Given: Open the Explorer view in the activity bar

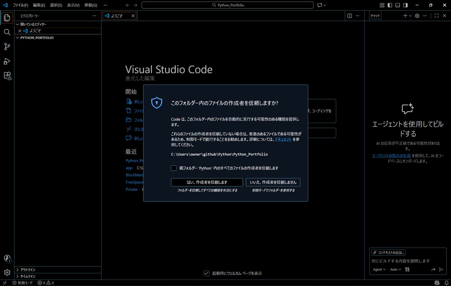Looking at the screenshot, I should tap(7, 18).
